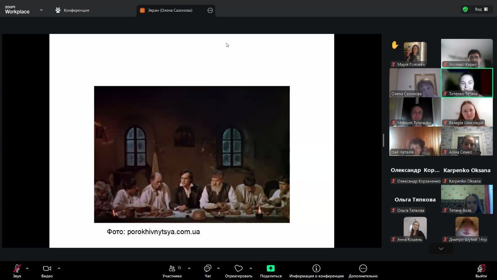Click Выйти to leave meeting

481,270
